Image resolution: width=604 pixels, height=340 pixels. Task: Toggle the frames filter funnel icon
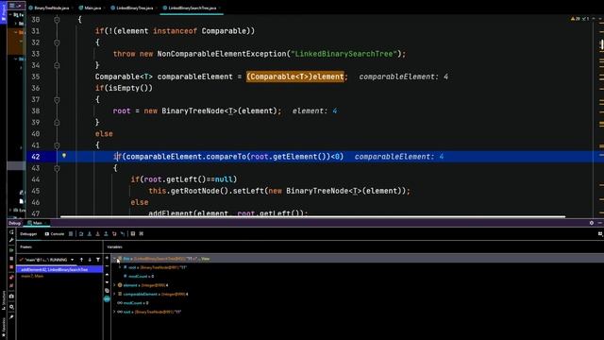98,260
